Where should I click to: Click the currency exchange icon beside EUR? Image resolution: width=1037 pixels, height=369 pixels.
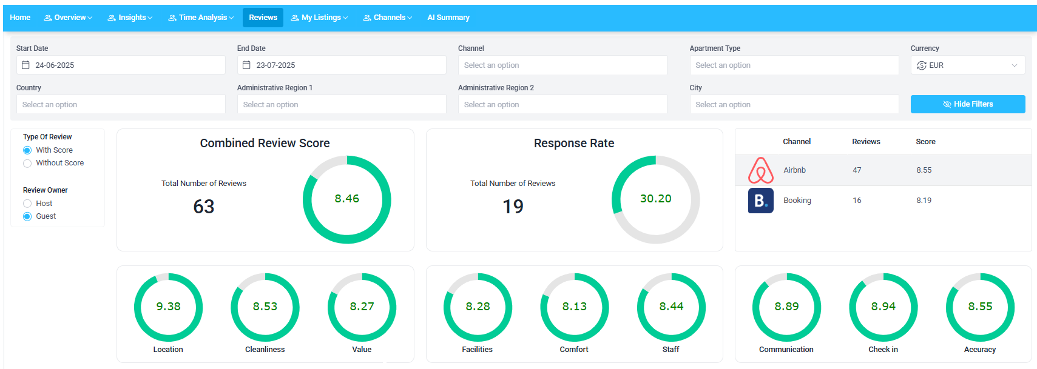pyautogui.click(x=921, y=65)
